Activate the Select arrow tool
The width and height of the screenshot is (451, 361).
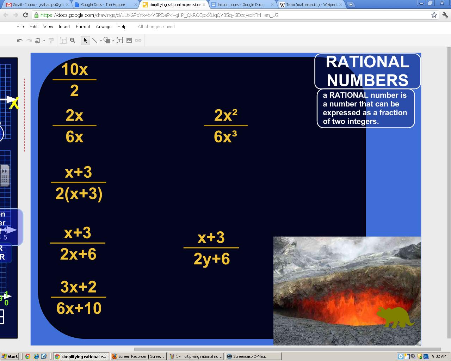click(x=85, y=40)
